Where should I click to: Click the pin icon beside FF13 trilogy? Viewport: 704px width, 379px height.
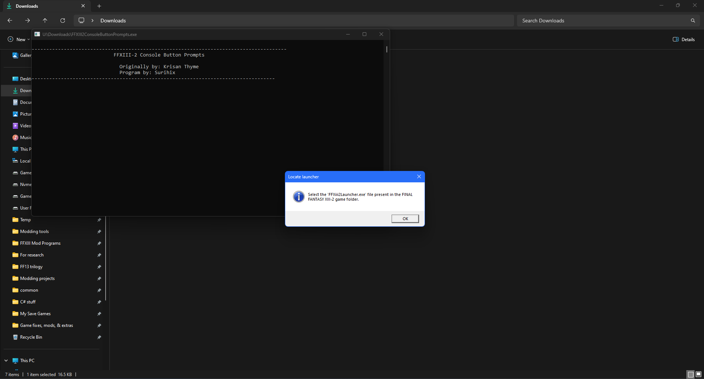[99, 267]
